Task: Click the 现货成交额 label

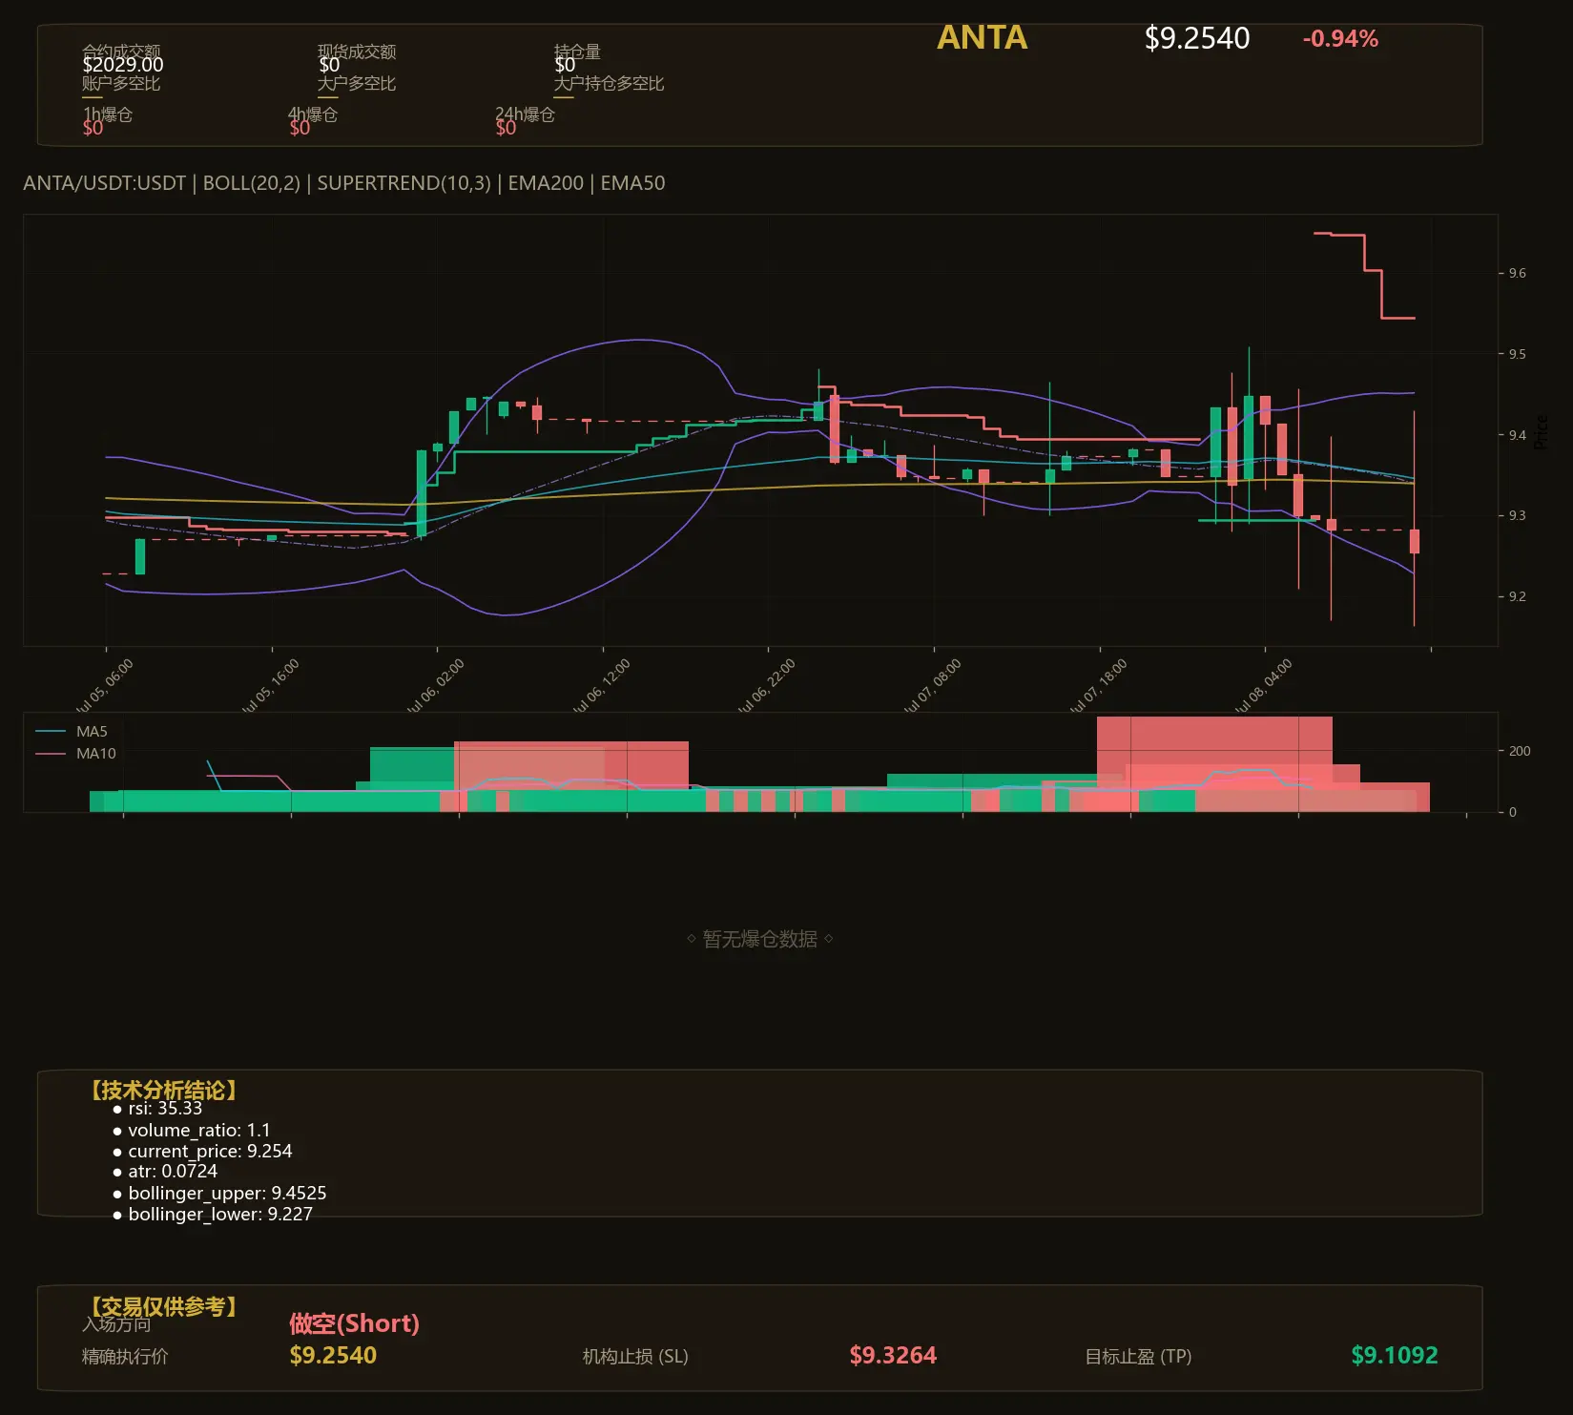Action: (357, 52)
